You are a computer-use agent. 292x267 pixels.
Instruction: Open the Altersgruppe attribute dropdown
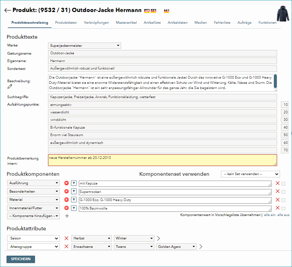(x=33, y=247)
